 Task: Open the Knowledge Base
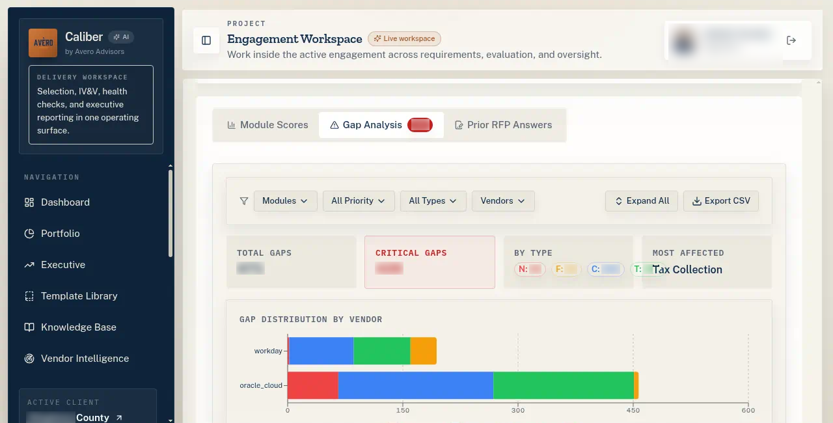(x=90, y=327)
